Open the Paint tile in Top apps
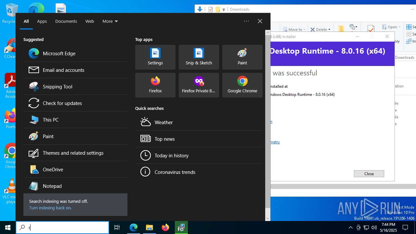The width and height of the screenshot is (416, 234). tap(242, 57)
